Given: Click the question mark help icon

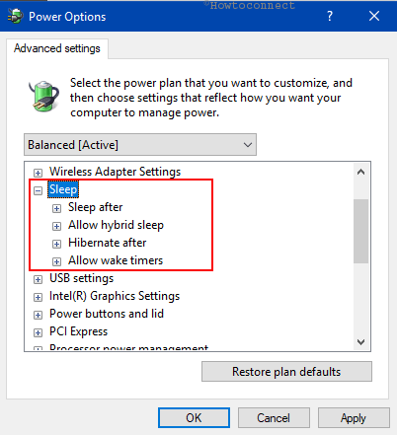Looking at the screenshot, I should click(x=330, y=16).
